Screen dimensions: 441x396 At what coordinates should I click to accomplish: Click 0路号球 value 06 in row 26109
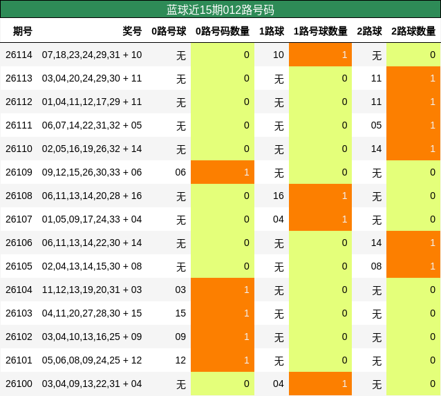[180, 172]
